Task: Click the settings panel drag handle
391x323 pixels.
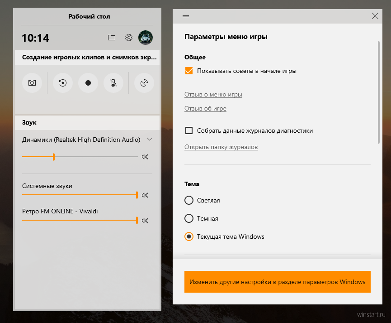Action: click(x=186, y=16)
